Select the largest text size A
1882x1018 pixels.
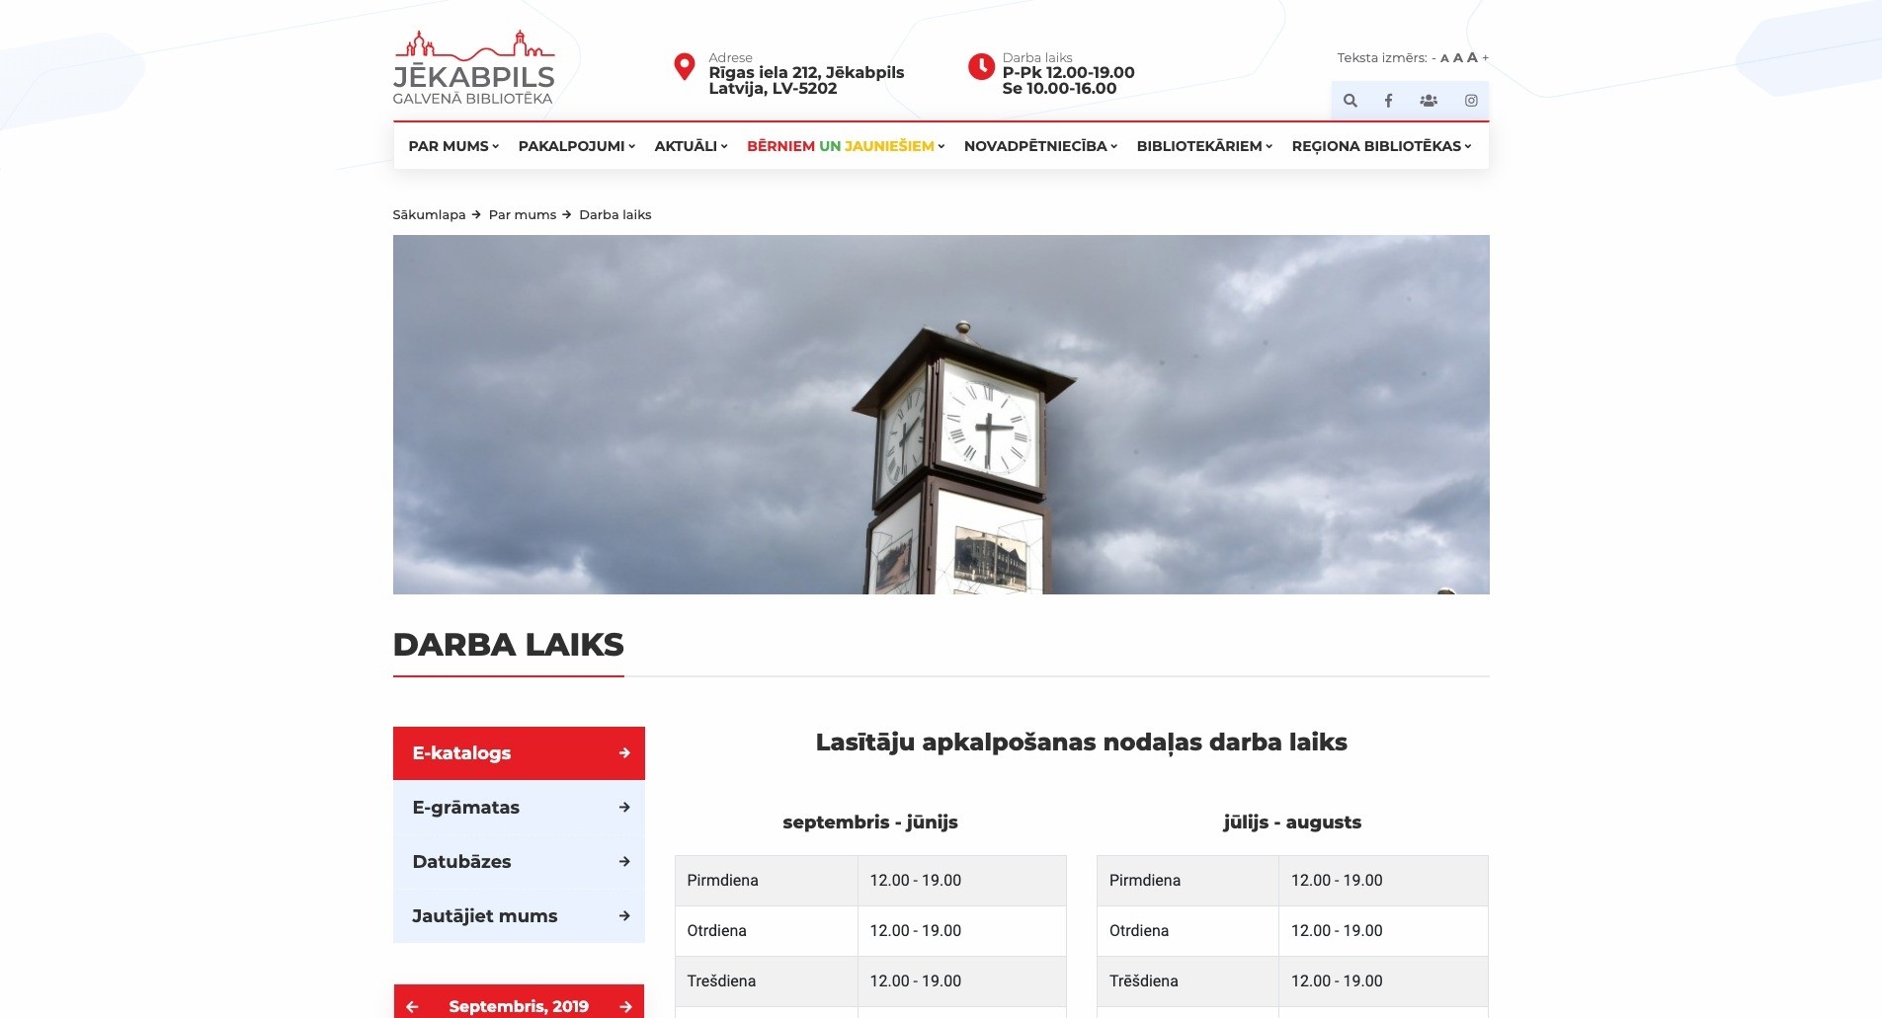1472,57
